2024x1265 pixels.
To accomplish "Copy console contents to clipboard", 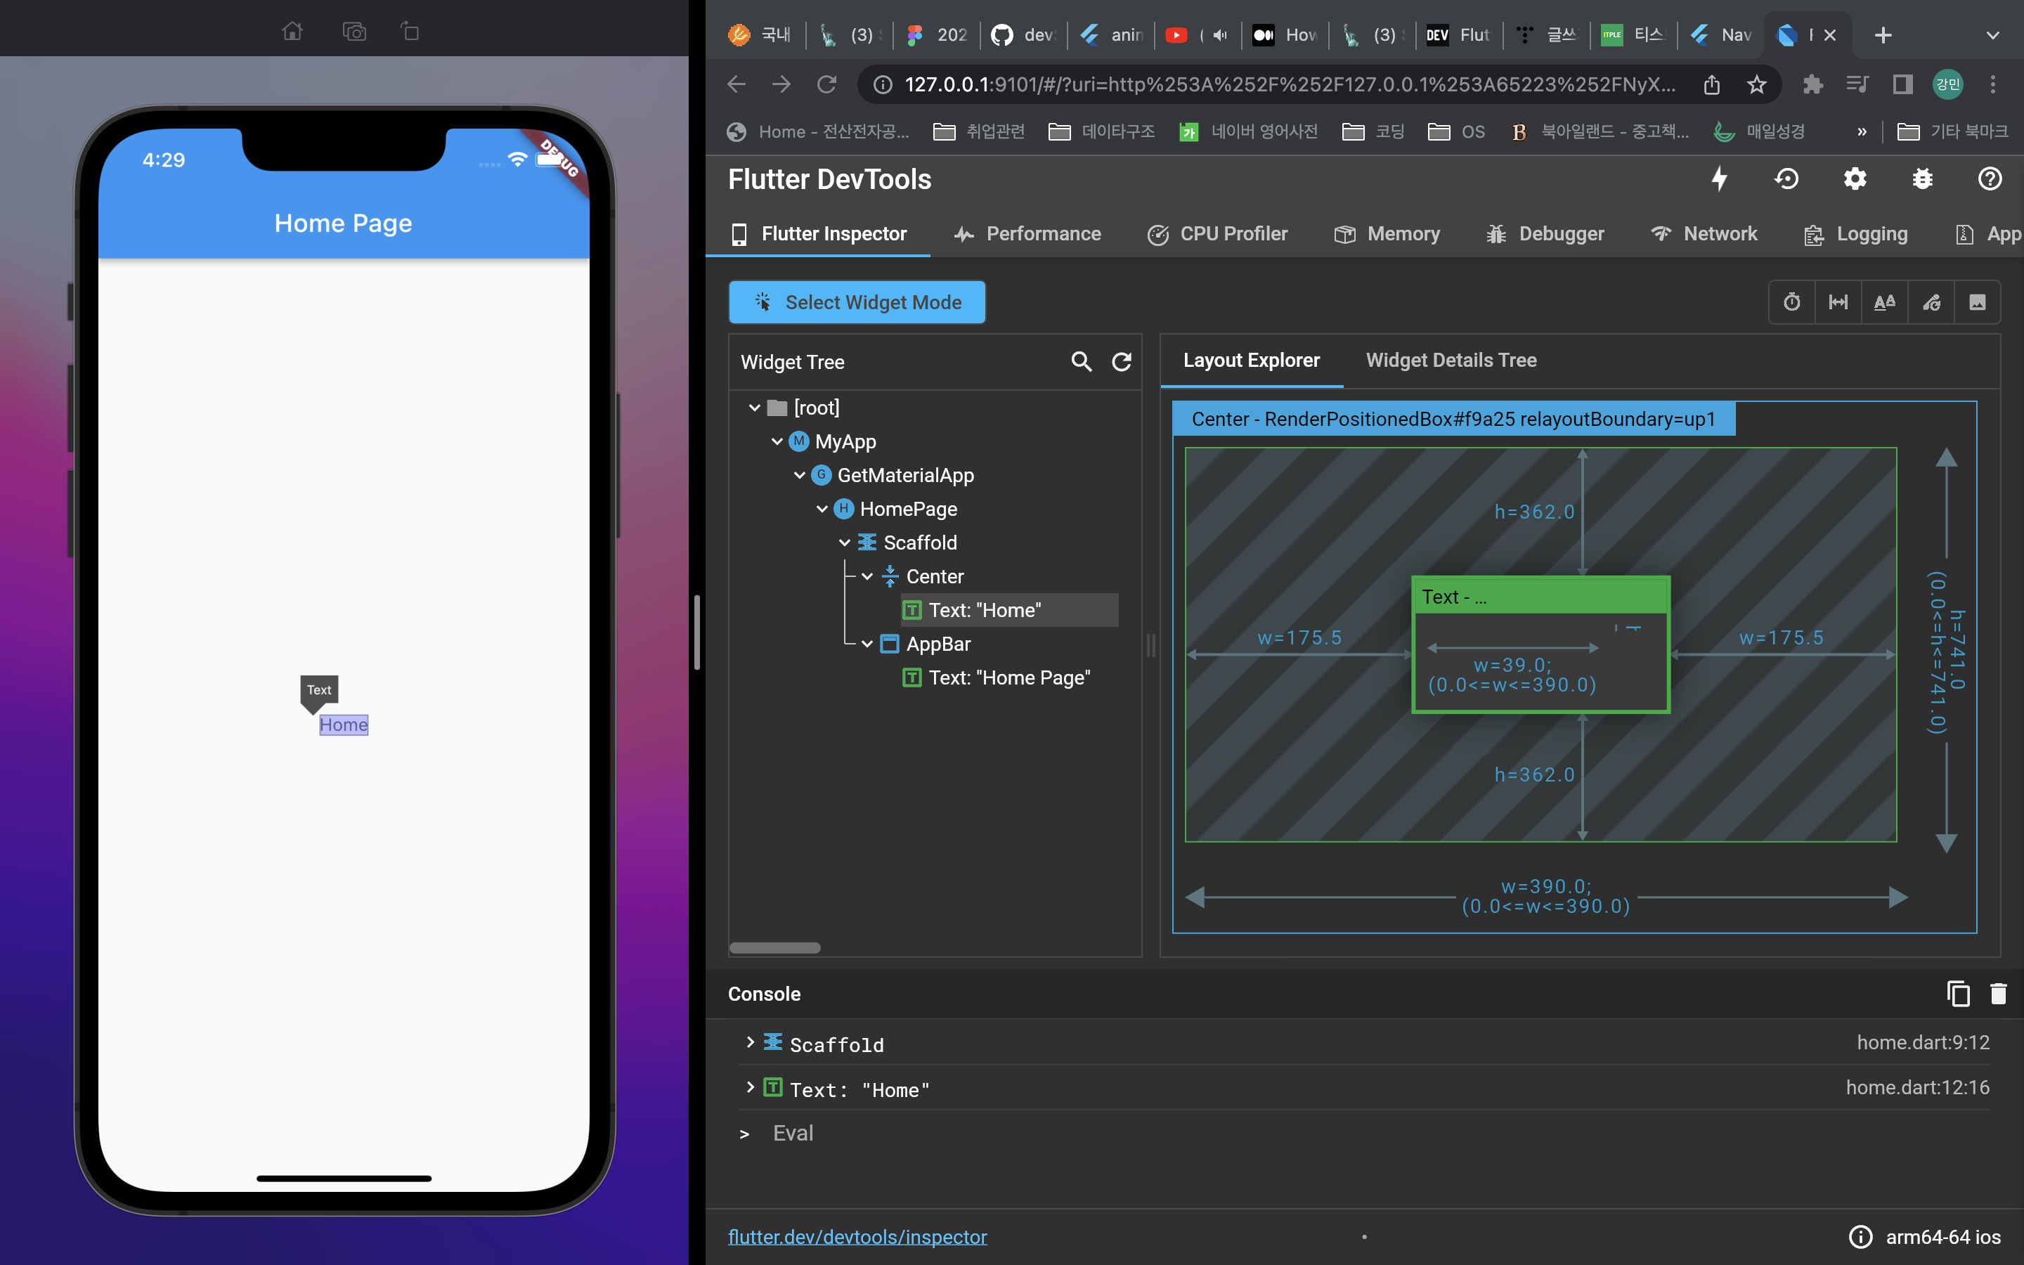I will click(x=1958, y=994).
